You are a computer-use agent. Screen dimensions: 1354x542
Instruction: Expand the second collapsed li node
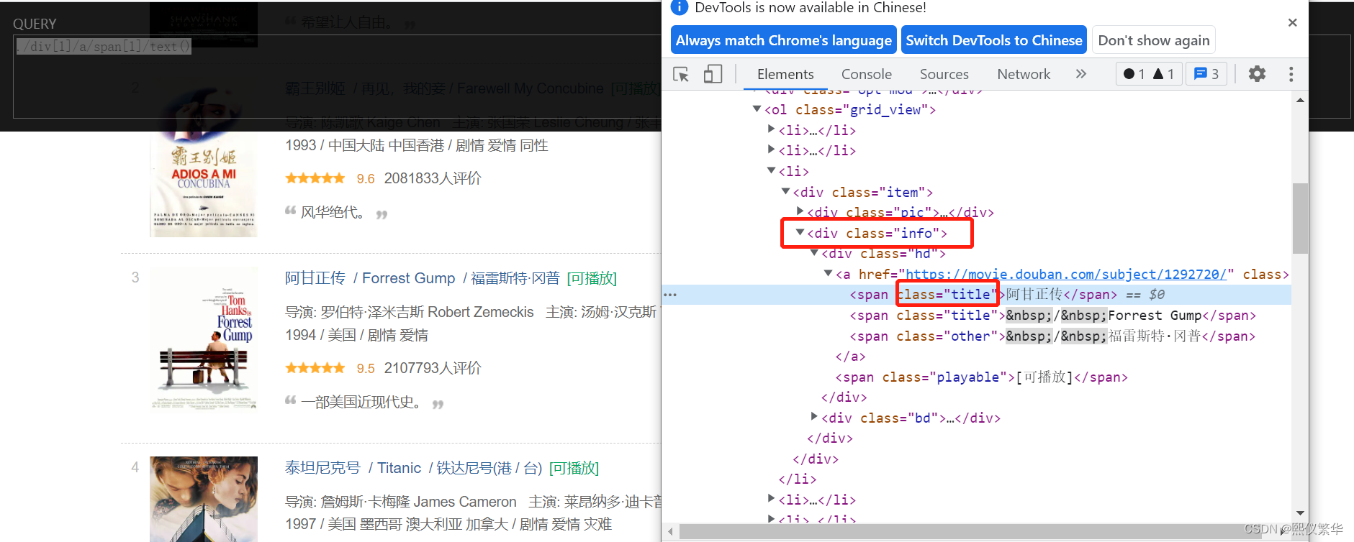click(x=771, y=150)
